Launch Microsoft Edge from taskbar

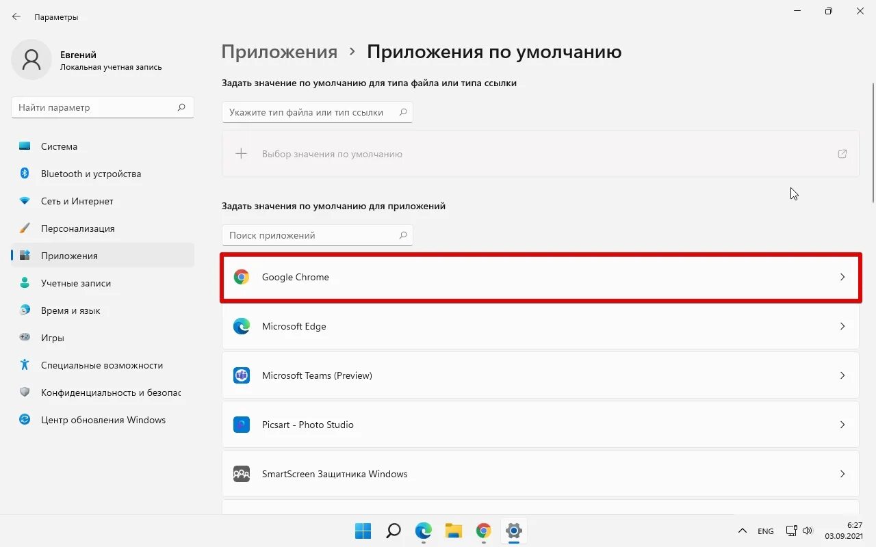tap(424, 531)
